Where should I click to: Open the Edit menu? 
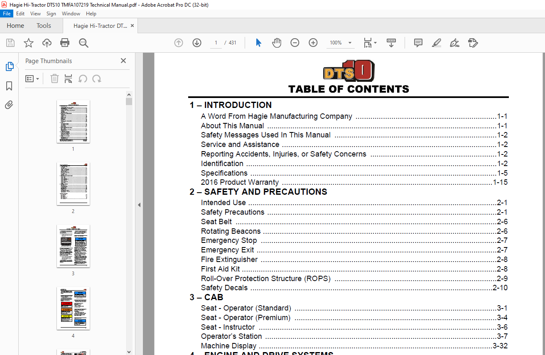click(20, 14)
